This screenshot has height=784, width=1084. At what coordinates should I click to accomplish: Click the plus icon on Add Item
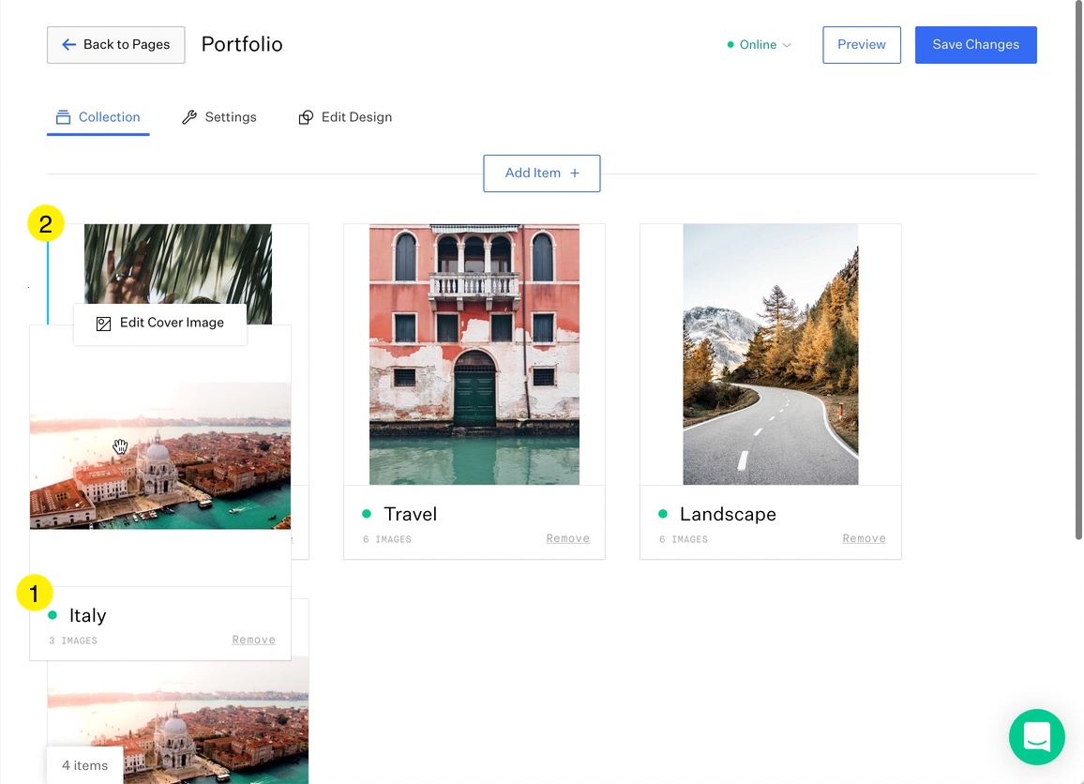(575, 173)
